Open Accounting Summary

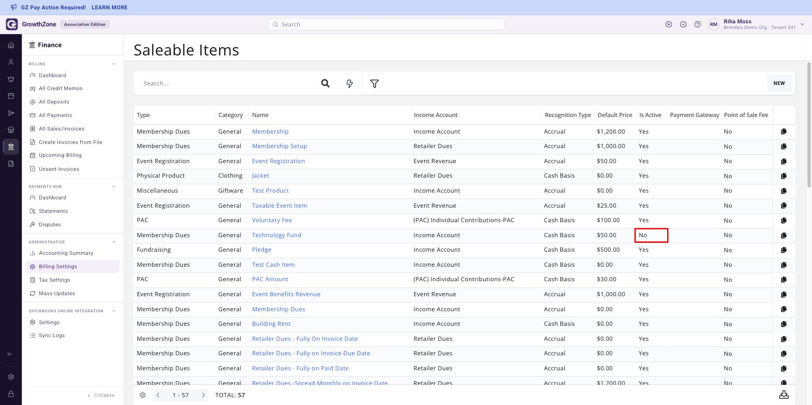point(66,253)
